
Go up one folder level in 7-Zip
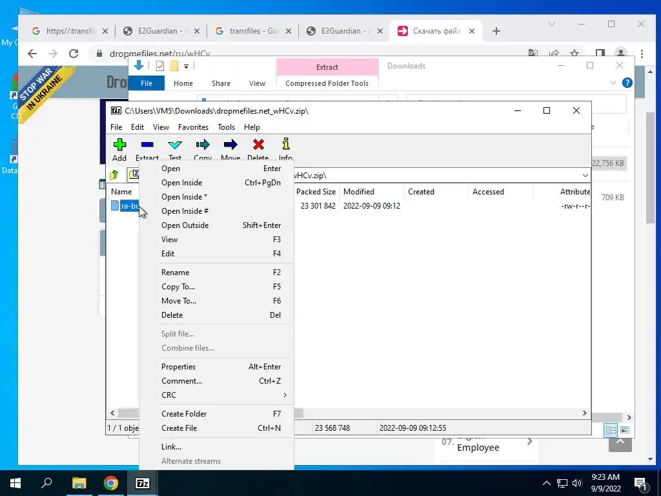point(114,174)
